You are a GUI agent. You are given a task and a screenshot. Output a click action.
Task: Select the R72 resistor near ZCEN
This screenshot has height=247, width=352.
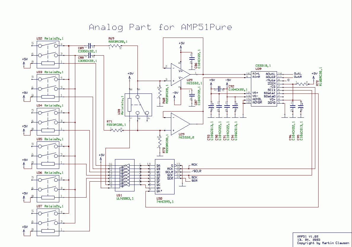(x=302, y=84)
